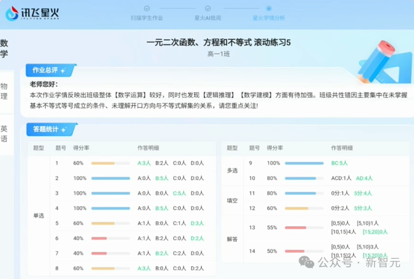
Task: Click the 高一1班 class label
Action: (219, 54)
